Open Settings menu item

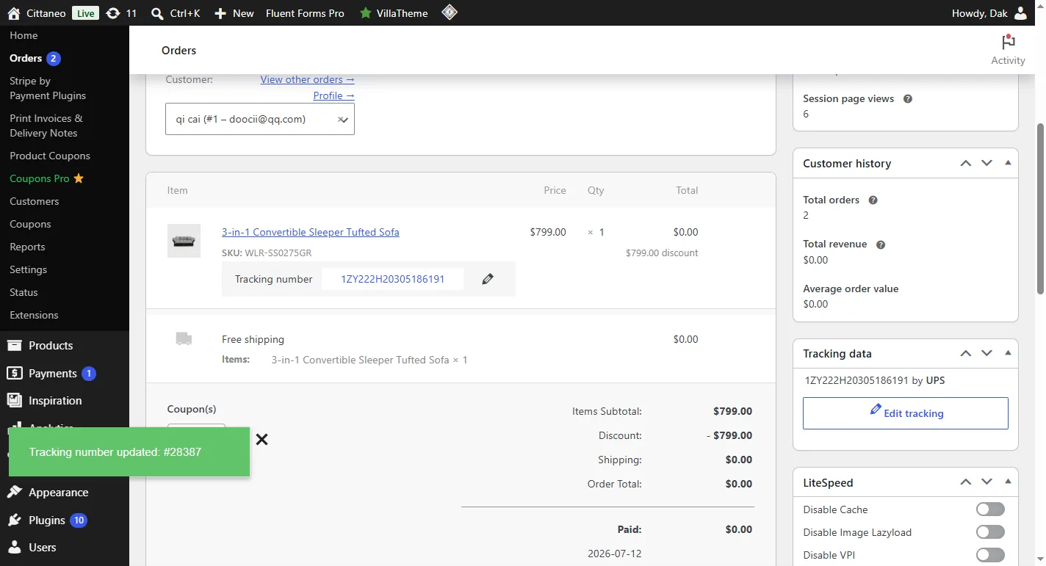(28, 269)
